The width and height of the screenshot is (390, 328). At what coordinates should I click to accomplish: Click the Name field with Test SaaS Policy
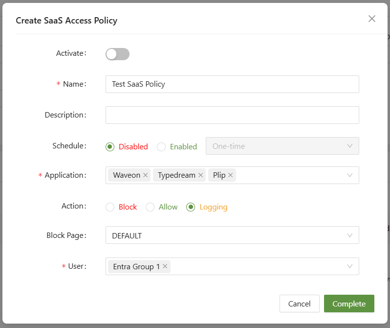[232, 84]
